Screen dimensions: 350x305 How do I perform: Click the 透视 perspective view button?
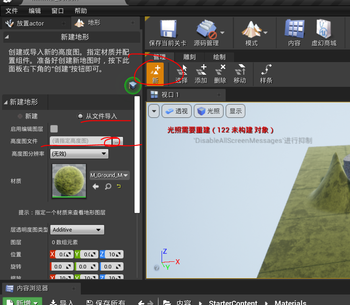point(177,111)
